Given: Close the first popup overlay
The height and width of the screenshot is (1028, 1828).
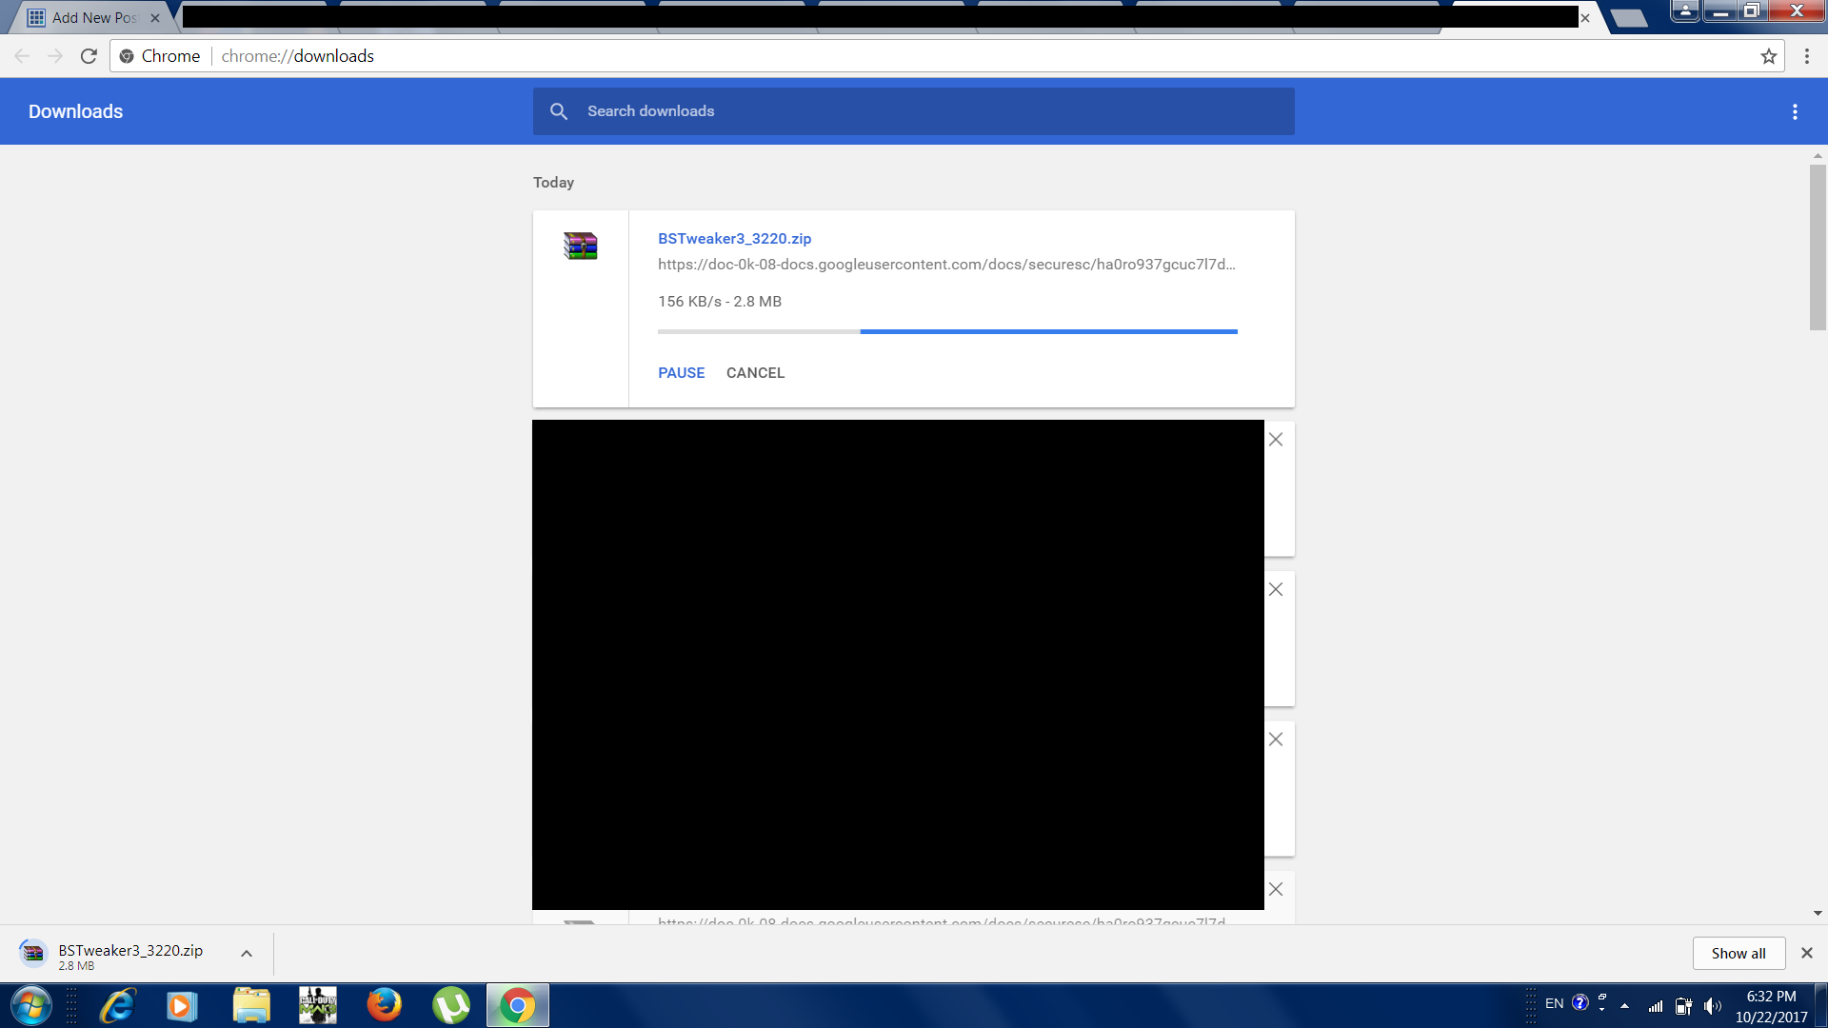Looking at the screenshot, I should [x=1276, y=440].
